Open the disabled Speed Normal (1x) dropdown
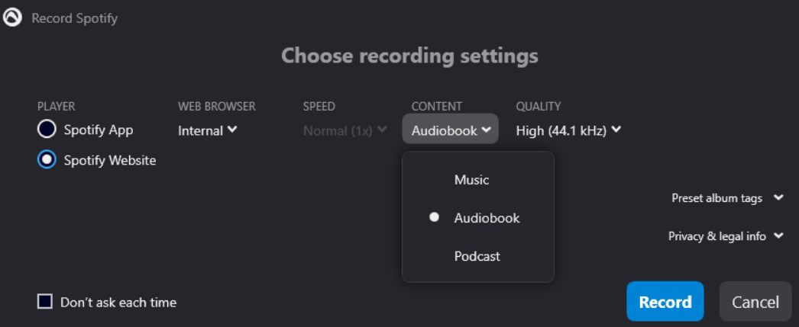This screenshot has width=799, height=327. click(x=345, y=130)
